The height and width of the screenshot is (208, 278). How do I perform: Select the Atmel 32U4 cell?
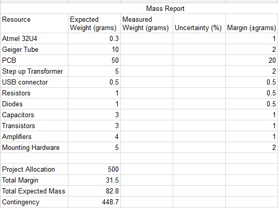click(x=34, y=38)
